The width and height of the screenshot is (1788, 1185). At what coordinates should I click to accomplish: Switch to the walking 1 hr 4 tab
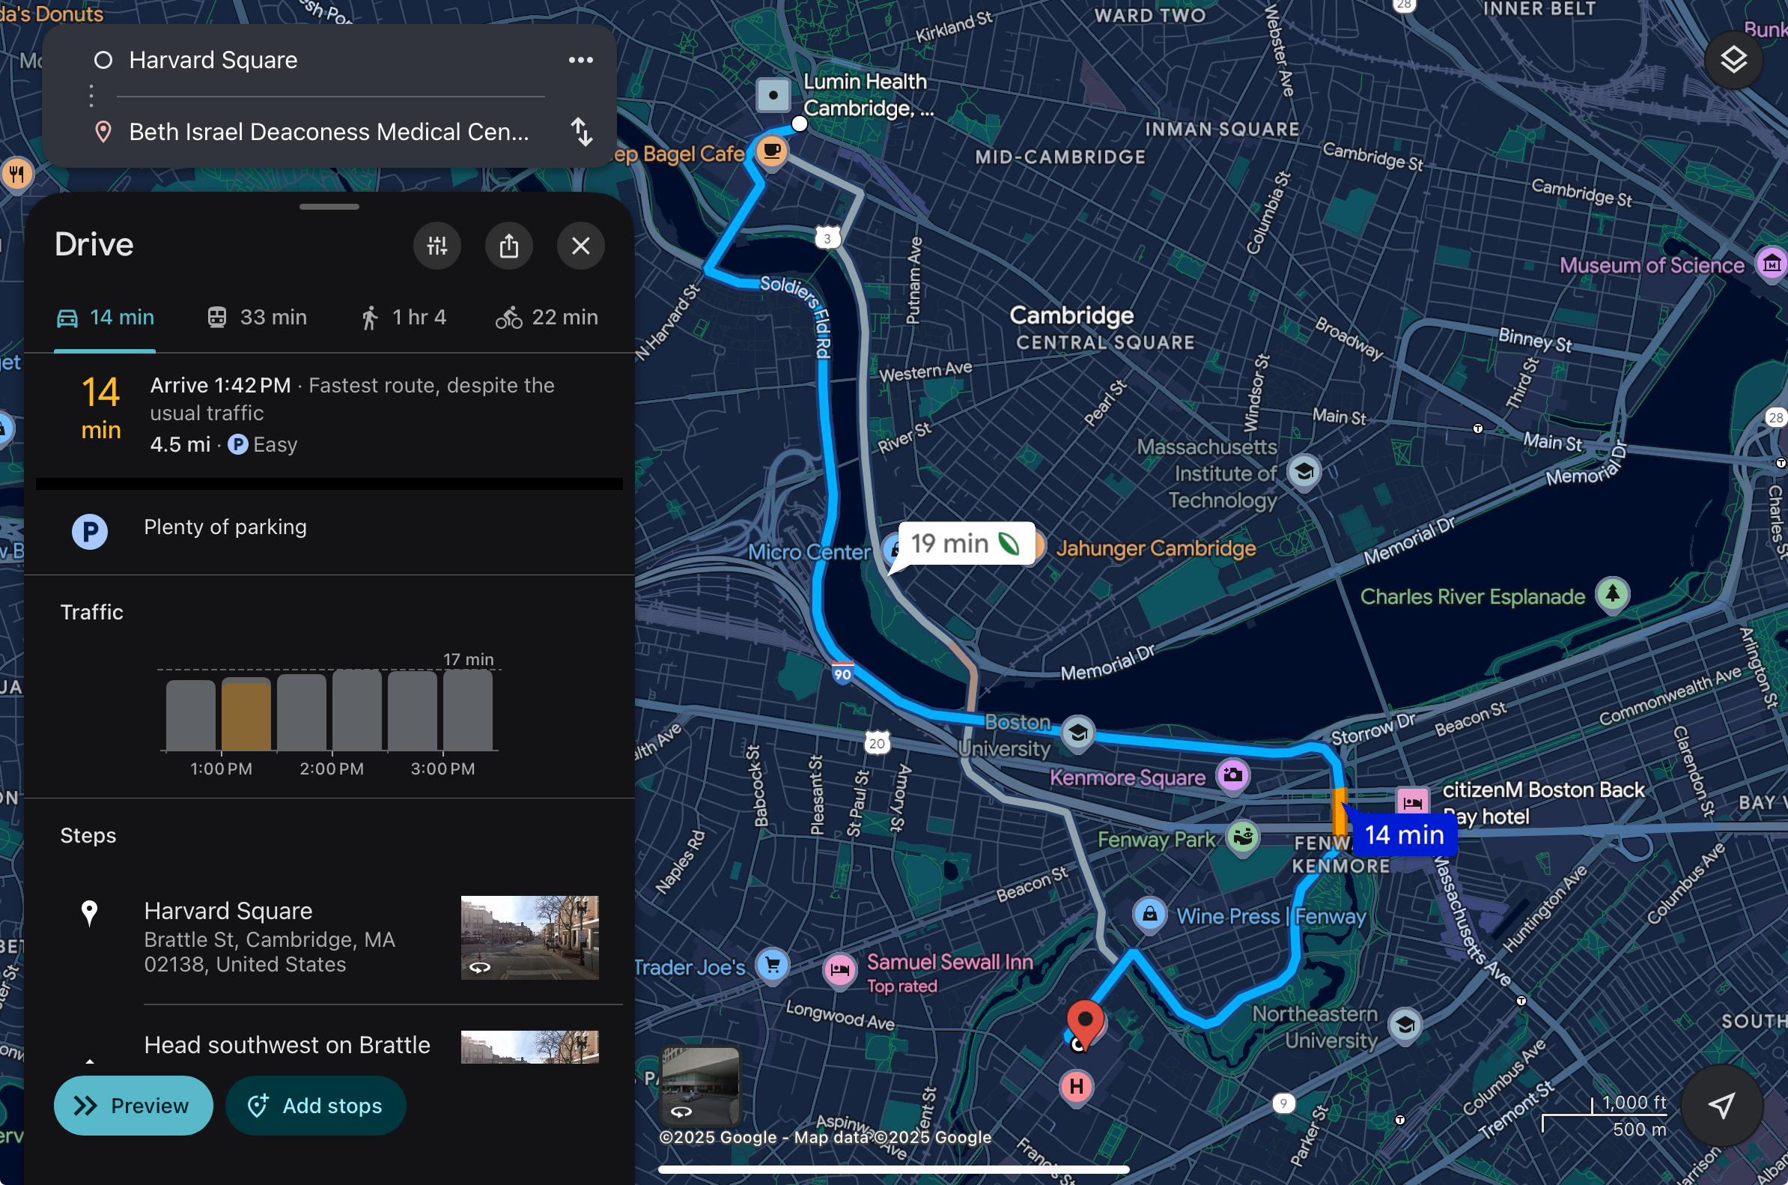(403, 318)
